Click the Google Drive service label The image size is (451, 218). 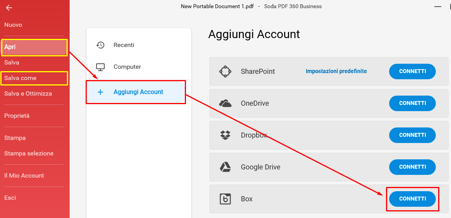coord(261,167)
